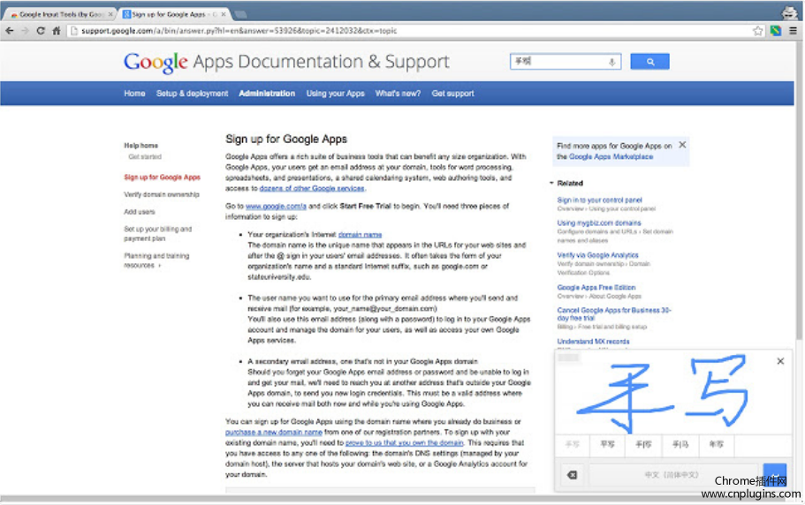The image size is (805, 505).
Task: Select Sign up for Google Apps sidebar link
Action: tap(163, 177)
